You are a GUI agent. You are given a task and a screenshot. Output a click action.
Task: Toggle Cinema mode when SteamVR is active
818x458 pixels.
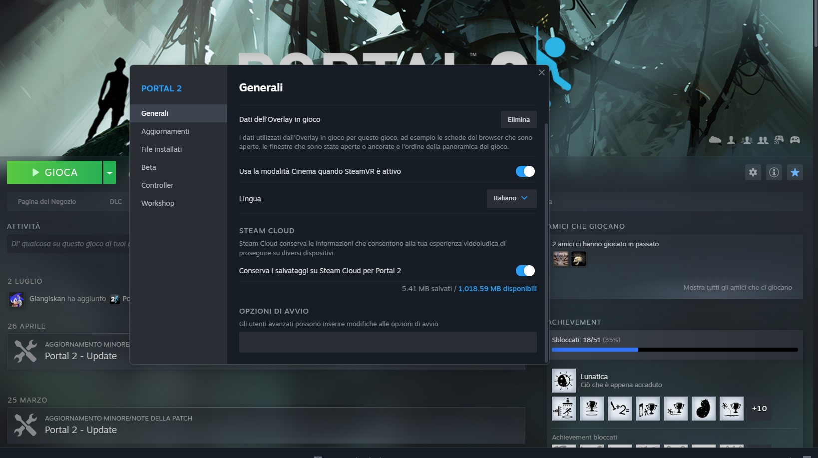pos(525,171)
